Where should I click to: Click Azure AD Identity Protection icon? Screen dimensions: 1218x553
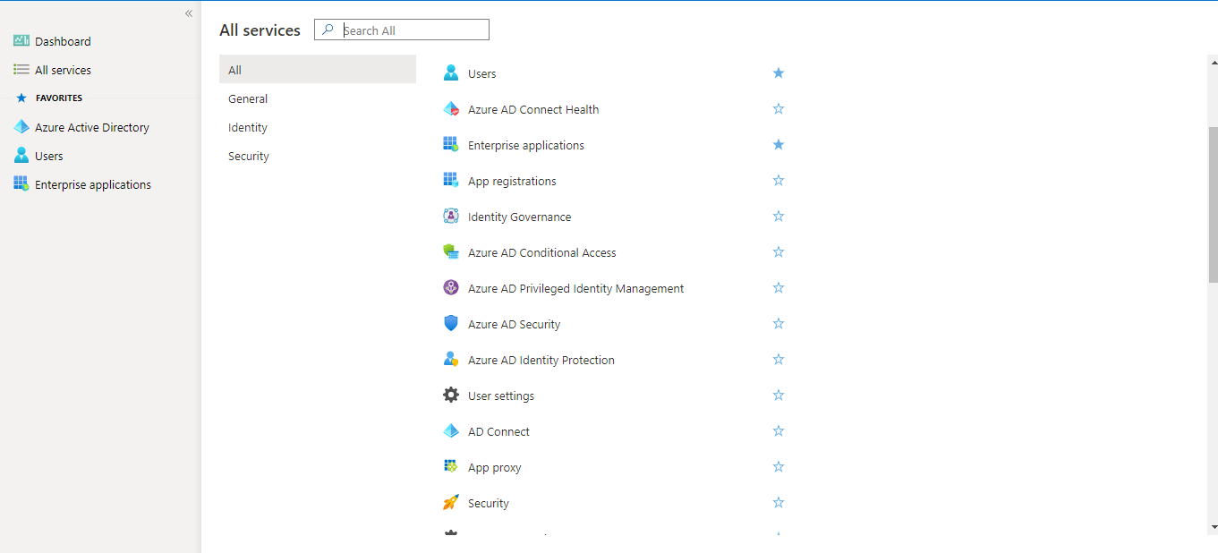451,360
